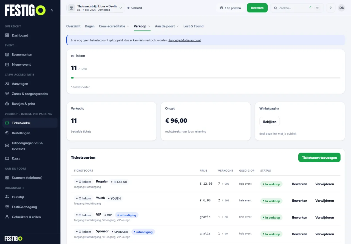Click the Bandjes & print lock icon
351x244 pixels.
coord(7,104)
